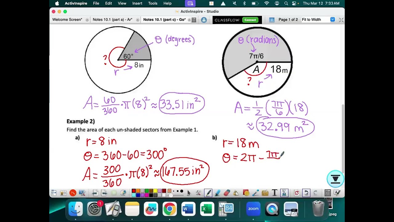Viewport: 394px width, 222px height.
Task: Open the crossed Tools icon
Action: tap(199, 193)
